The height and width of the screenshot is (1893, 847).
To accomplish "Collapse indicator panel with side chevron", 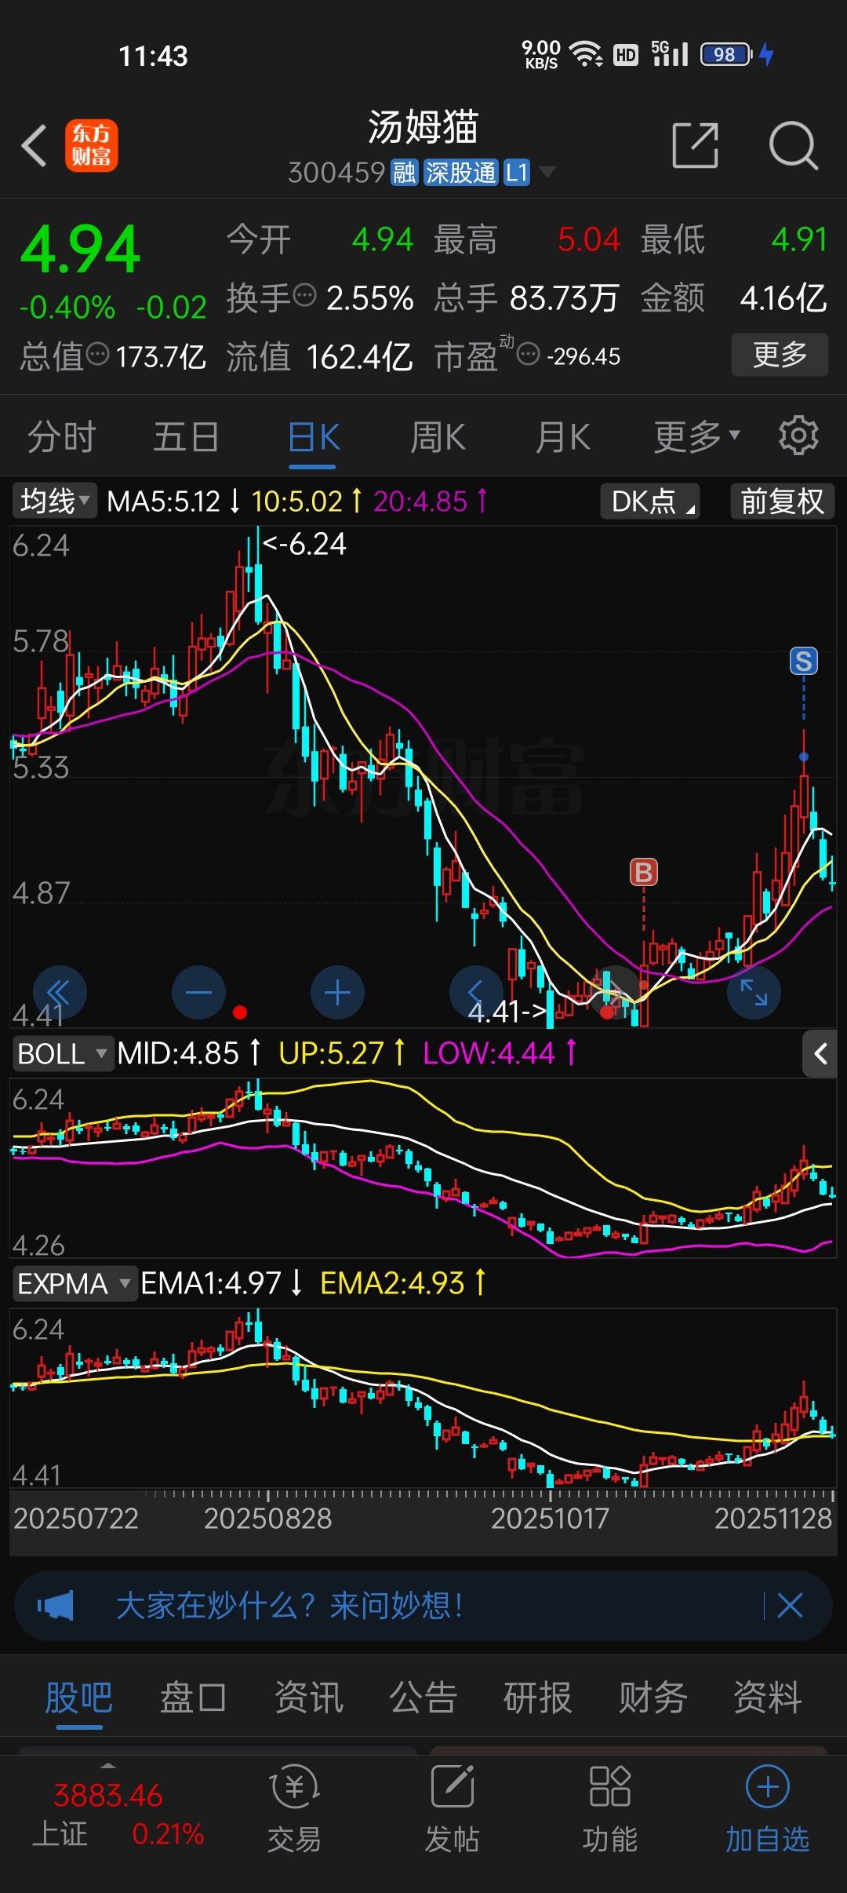I will [820, 1053].
